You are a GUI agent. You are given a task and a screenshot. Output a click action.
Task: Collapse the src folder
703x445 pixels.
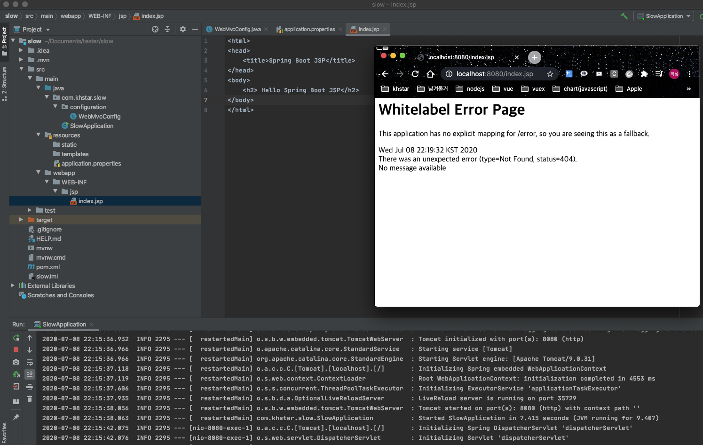[x=22, y=69]
